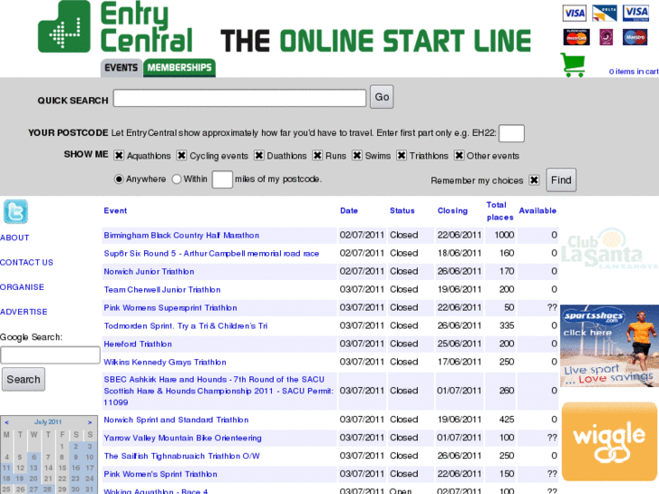Click the July 2011 calendar title

click(48, 421)
